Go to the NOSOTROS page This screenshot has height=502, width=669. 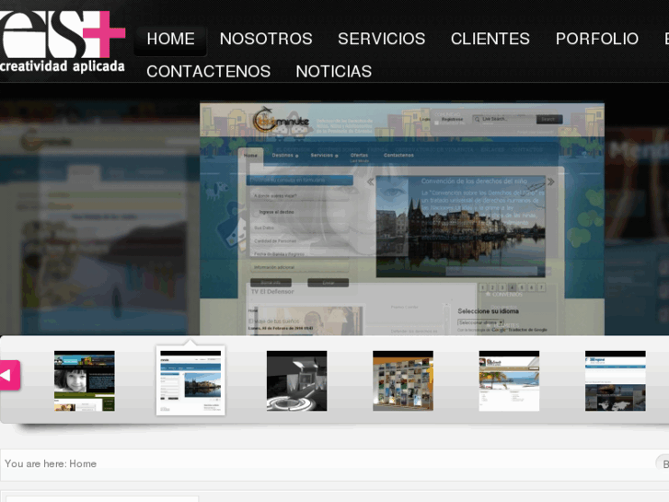coord(266,39)
